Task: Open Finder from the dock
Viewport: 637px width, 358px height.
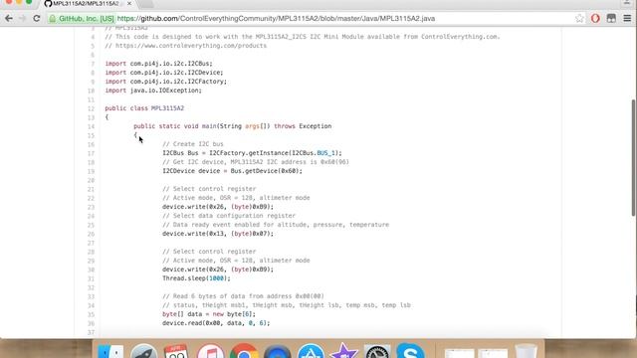Action: point(110,352)
